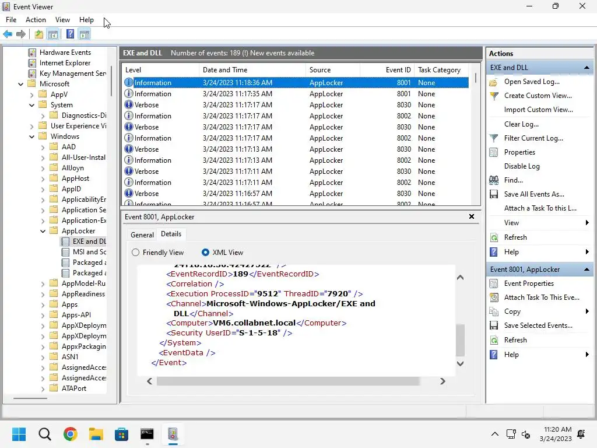Sort events by Date and Time column
The width and height of the screenshot is (597, 448).
[252, 70]
